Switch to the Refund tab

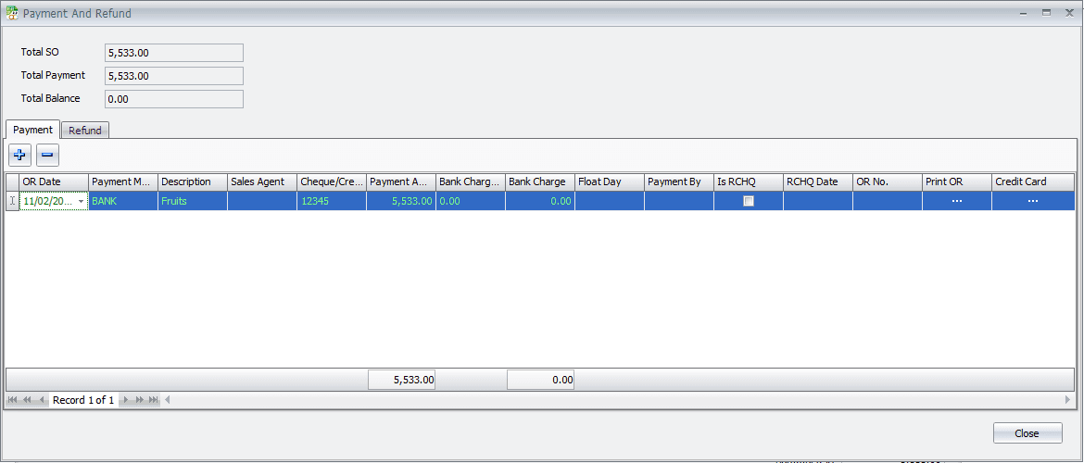pos(85,131)
